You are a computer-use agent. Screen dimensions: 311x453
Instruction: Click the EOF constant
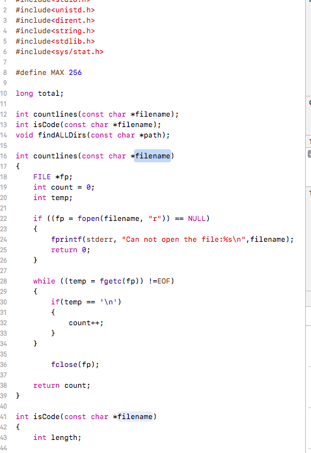(163, 281)
